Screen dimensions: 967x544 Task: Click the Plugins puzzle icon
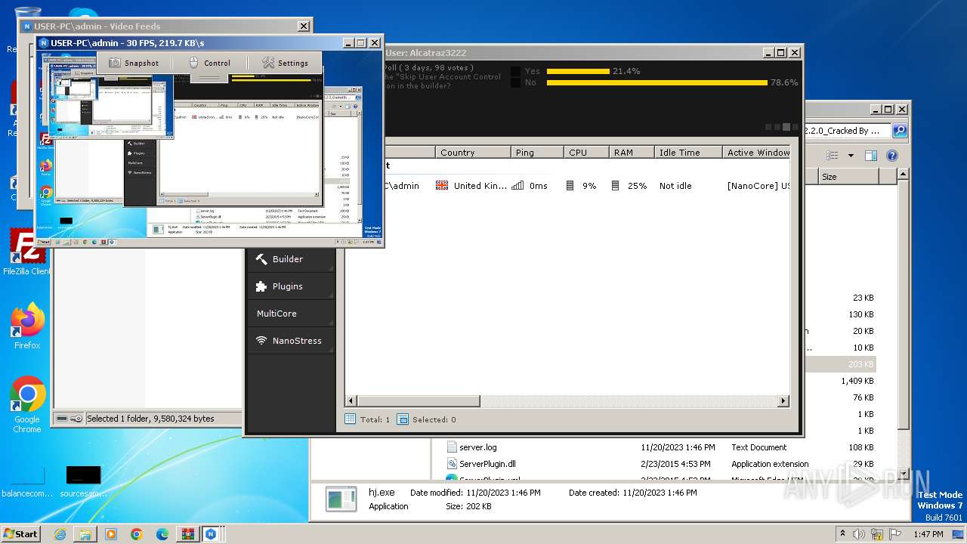click(x=261, y=286)
